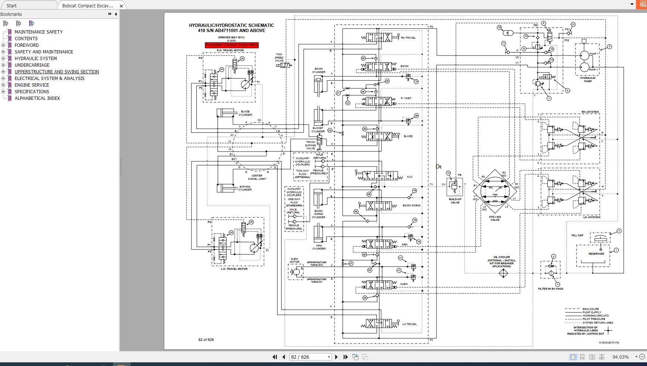Open the UNDERCARRIAGE bookmark
This screenshot has width=647, height=366.
32,65
